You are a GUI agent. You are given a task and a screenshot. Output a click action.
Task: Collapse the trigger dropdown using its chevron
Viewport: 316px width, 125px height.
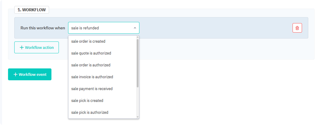click(135, 28)
